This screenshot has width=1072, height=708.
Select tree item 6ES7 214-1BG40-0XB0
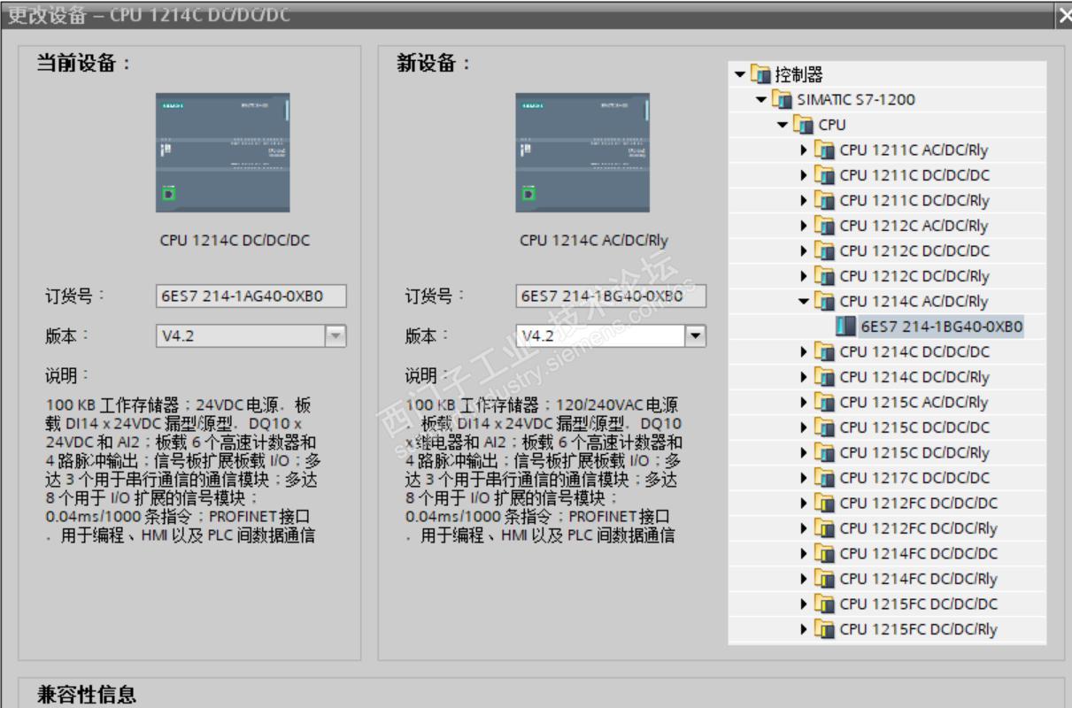(x=941, y=327)
